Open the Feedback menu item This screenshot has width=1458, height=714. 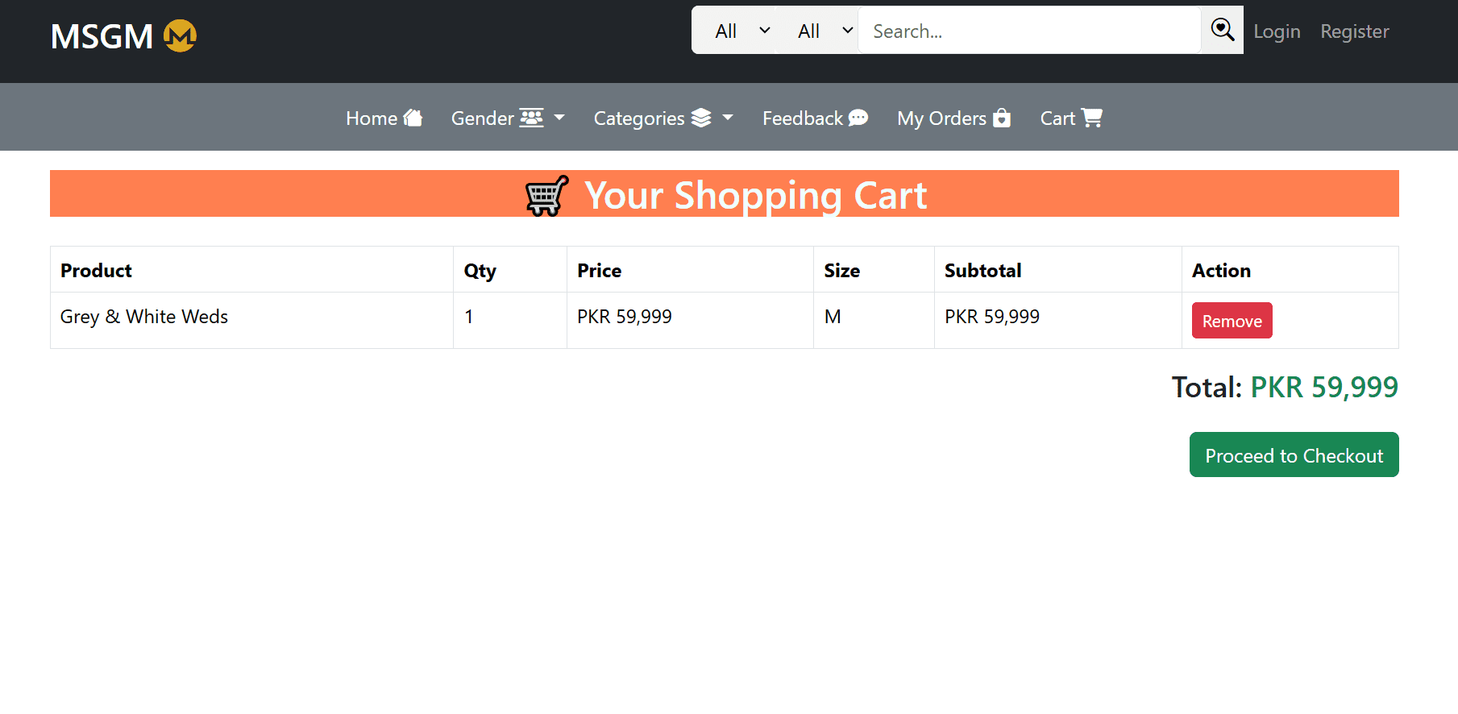coord(815,118)
